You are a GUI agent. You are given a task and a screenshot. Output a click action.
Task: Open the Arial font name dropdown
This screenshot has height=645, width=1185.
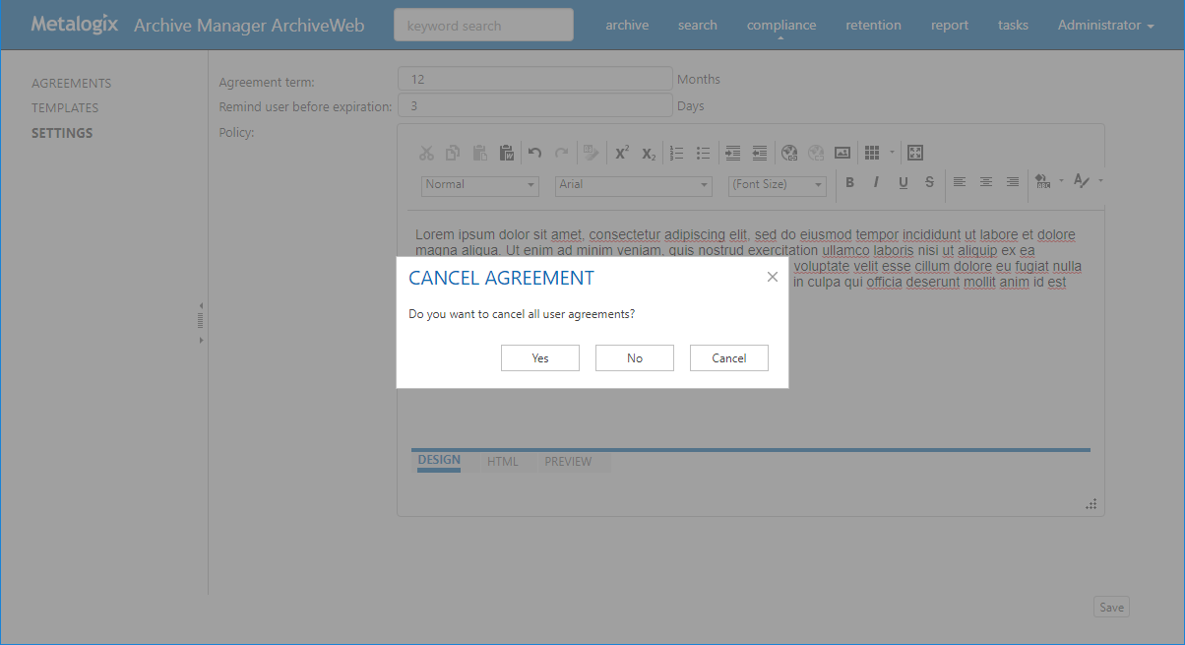pos(634,185)
